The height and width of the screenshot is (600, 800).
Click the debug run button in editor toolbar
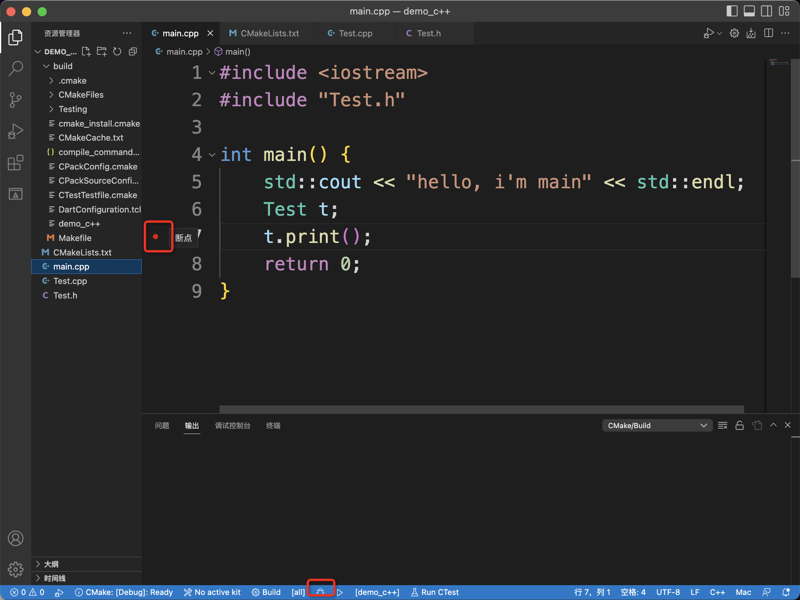pos(709,33)
